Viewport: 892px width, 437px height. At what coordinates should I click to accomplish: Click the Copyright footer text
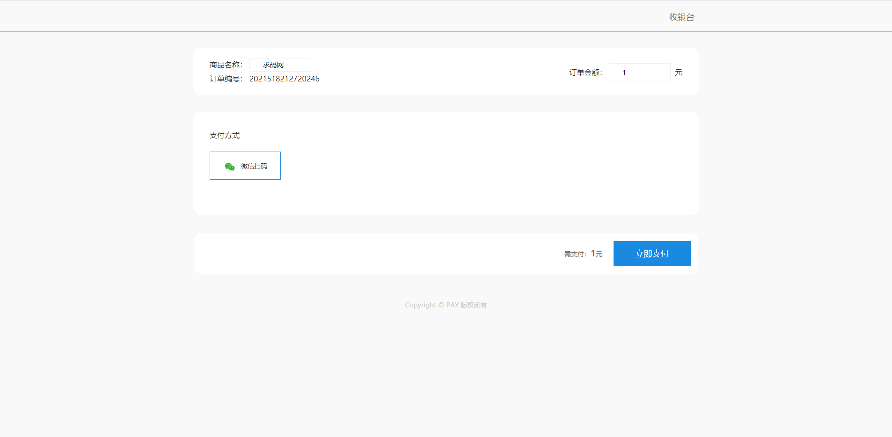pos(420,305)
